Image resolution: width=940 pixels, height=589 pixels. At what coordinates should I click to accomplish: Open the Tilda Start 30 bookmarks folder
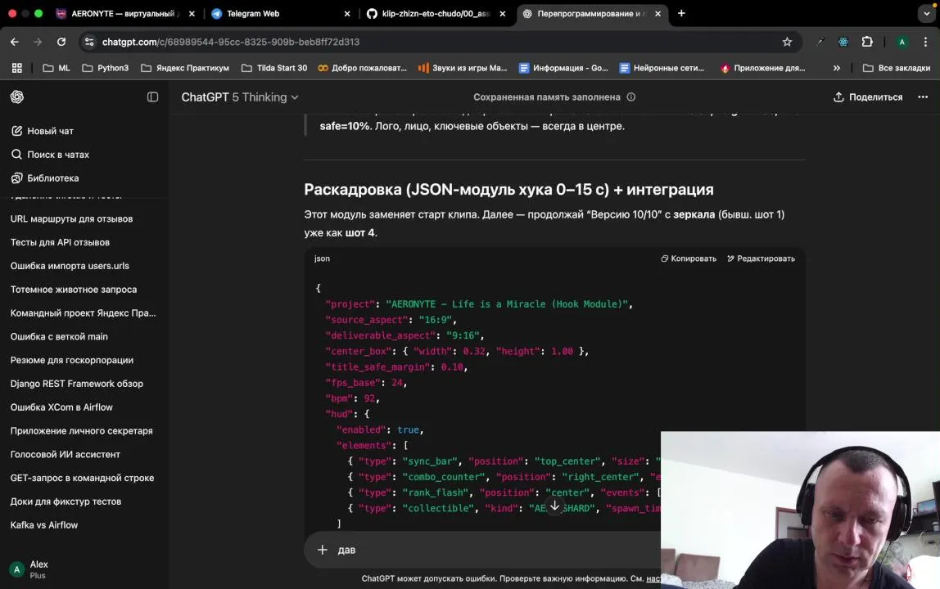click(x=274, y=68)
